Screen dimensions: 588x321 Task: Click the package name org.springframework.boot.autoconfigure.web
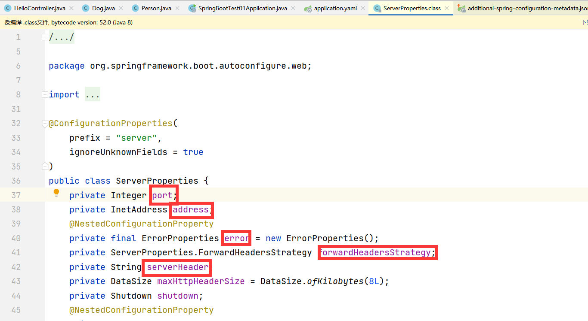pos(199,66)
